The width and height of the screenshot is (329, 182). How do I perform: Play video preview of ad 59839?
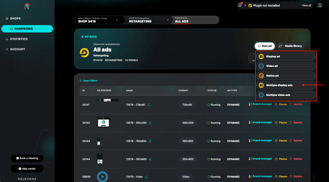103,177
